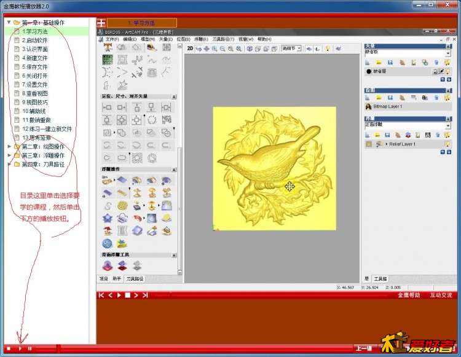Click the lock icon on 缺省层 row

[x=435, y=71]
